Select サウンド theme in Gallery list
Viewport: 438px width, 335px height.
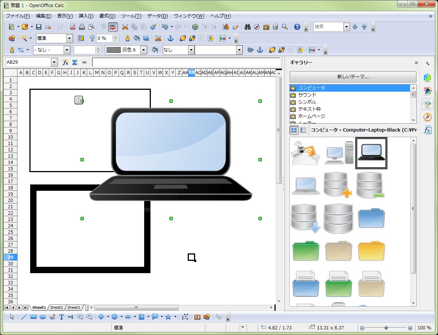click(350, 95)
